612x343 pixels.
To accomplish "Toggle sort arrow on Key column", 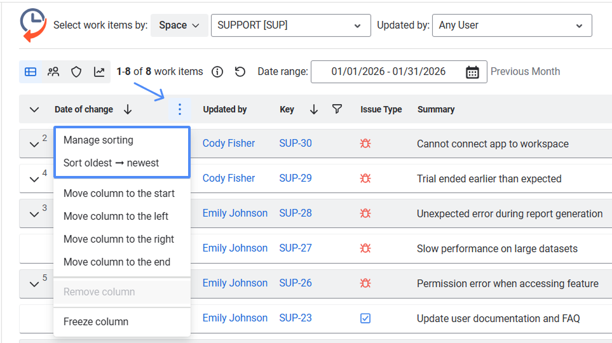I will [314, 109].
